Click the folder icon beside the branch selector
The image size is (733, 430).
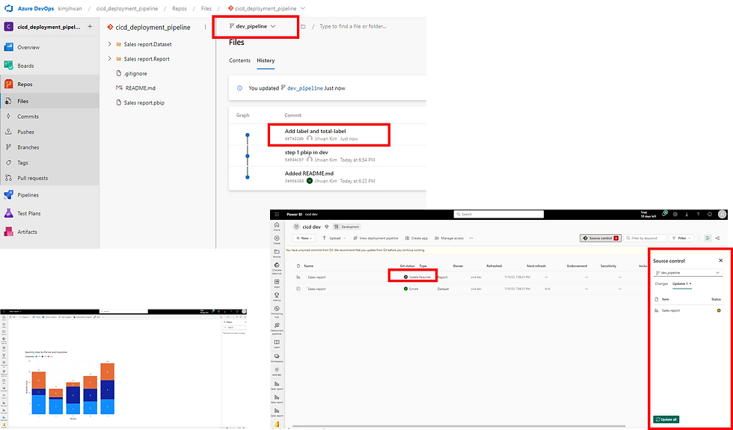pos(303,27)
